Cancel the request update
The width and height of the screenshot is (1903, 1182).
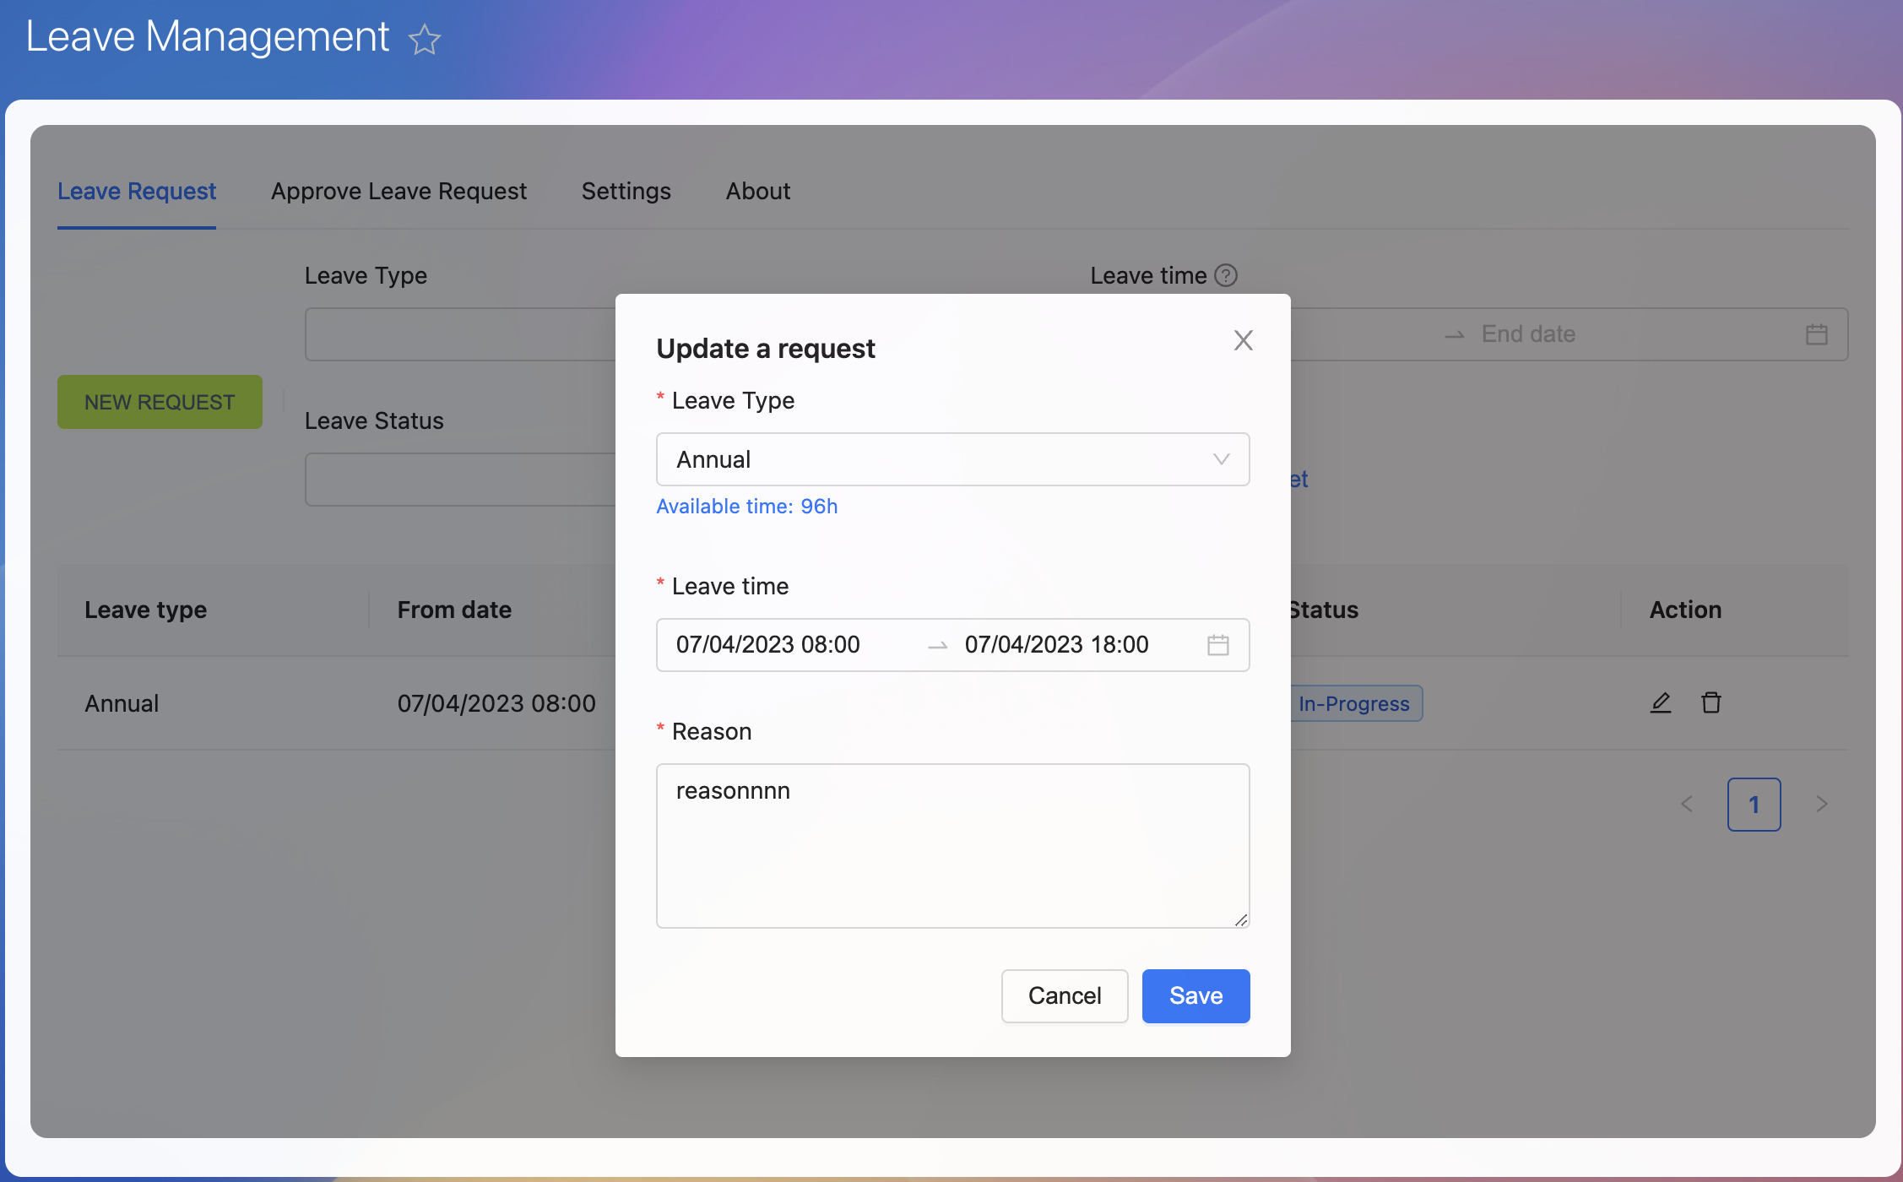click(1064, 995)
